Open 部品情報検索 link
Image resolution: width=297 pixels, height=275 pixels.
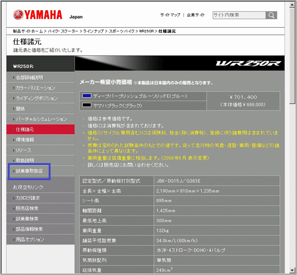[41, 229]
